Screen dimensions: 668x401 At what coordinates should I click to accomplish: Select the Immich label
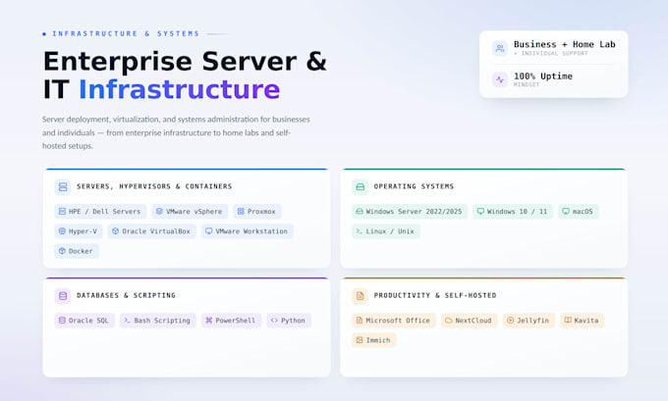click(x=378, y=340)
